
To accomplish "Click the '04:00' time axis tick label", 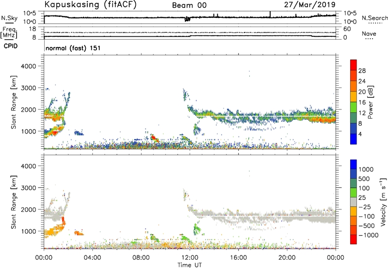I will point(92,258).
